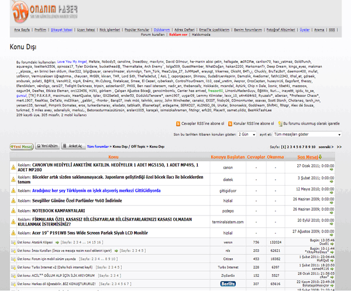
Task: Open the 2 Gün date filter dropdown
Action: pos(247,134)
